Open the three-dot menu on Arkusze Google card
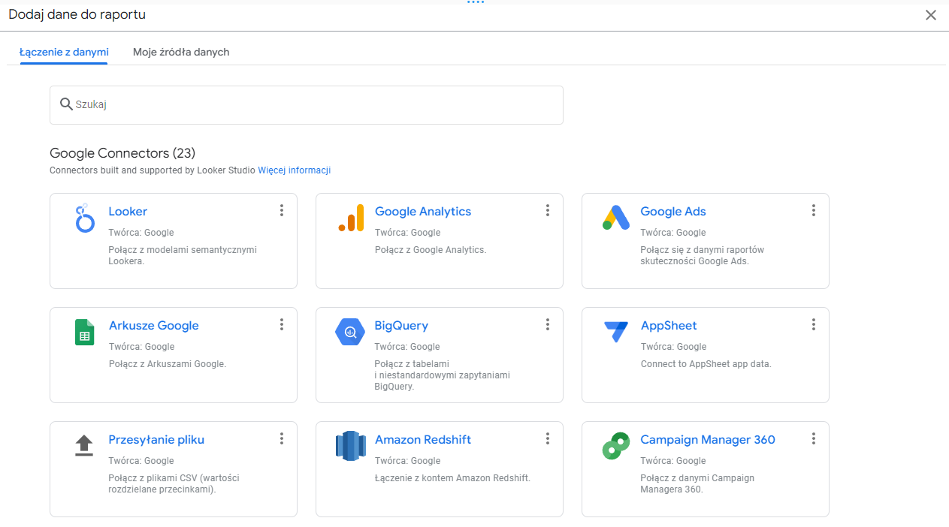 [x=282, y=324]
